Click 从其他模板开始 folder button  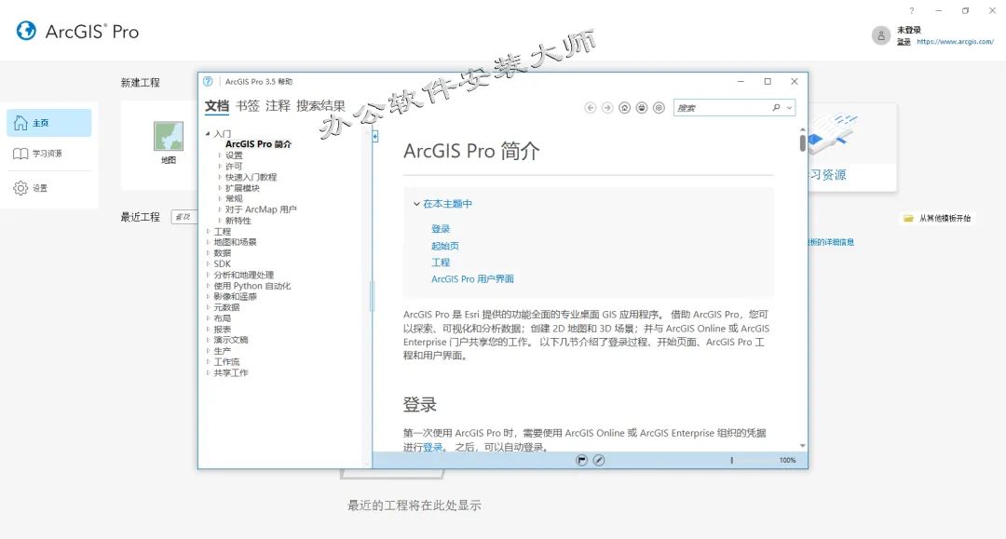(937, 218)
